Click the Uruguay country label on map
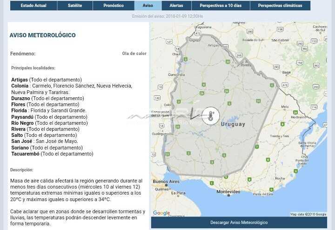335x230 pixels. coord(233,124)
